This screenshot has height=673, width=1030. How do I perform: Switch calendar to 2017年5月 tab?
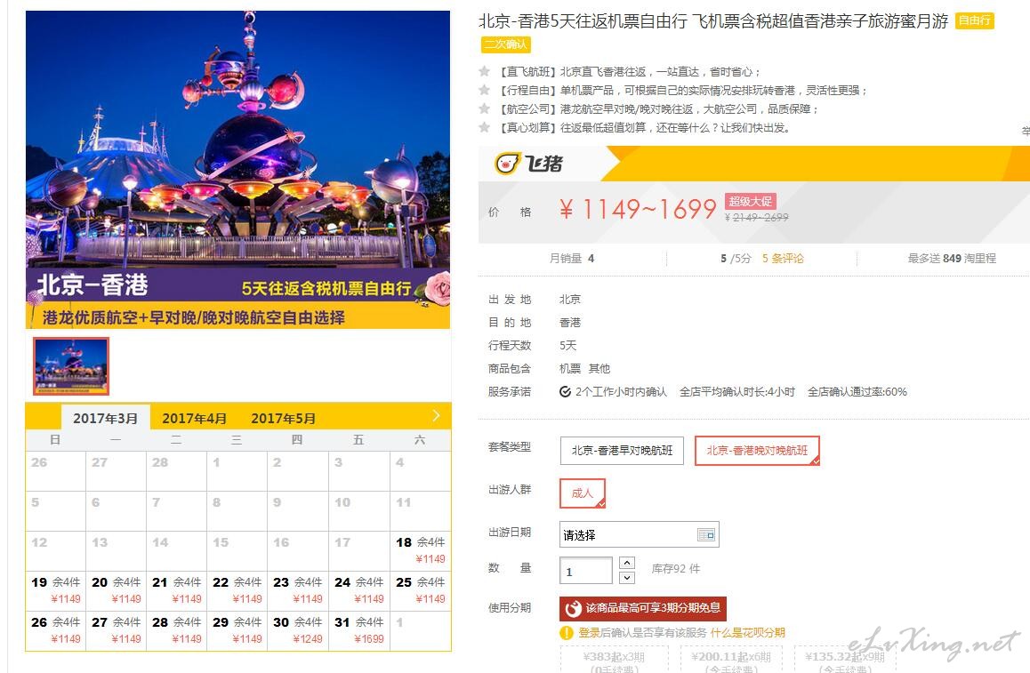click(x=283, y=418)
